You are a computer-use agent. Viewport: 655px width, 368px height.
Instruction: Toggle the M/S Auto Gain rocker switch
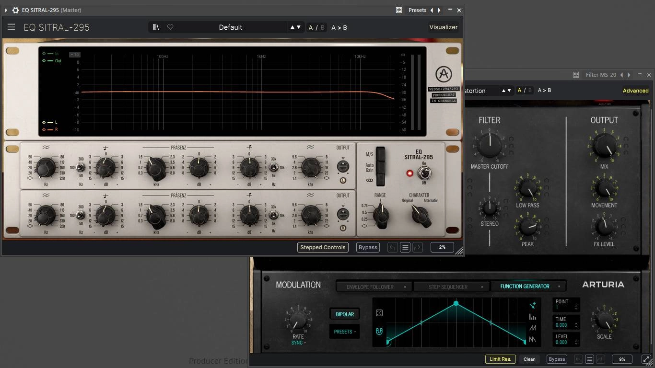380,166
